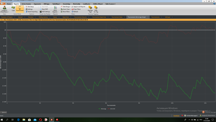Click Stop HUD

[44, 9]
